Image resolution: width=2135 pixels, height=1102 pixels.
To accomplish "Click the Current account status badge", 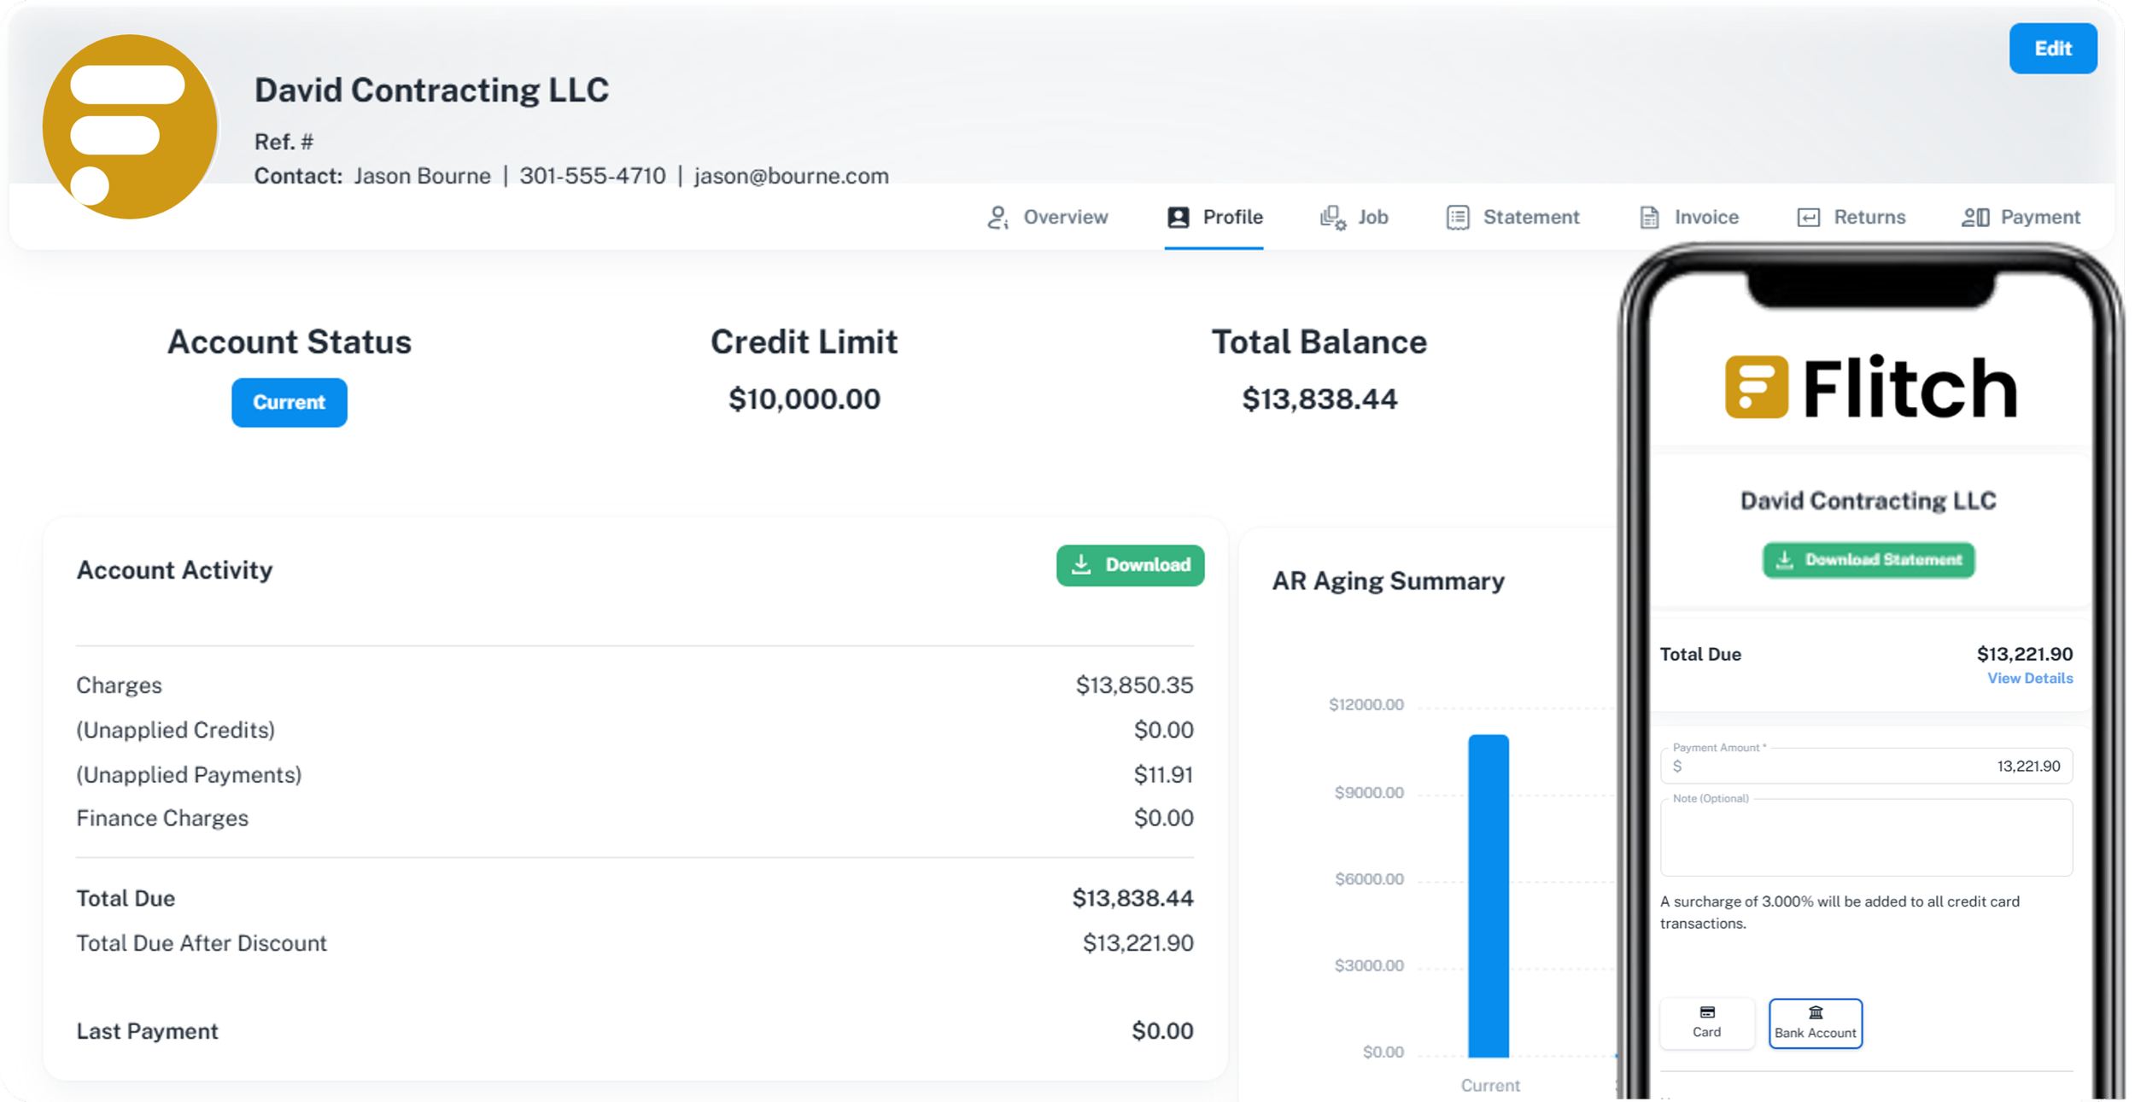I will 290,403.
